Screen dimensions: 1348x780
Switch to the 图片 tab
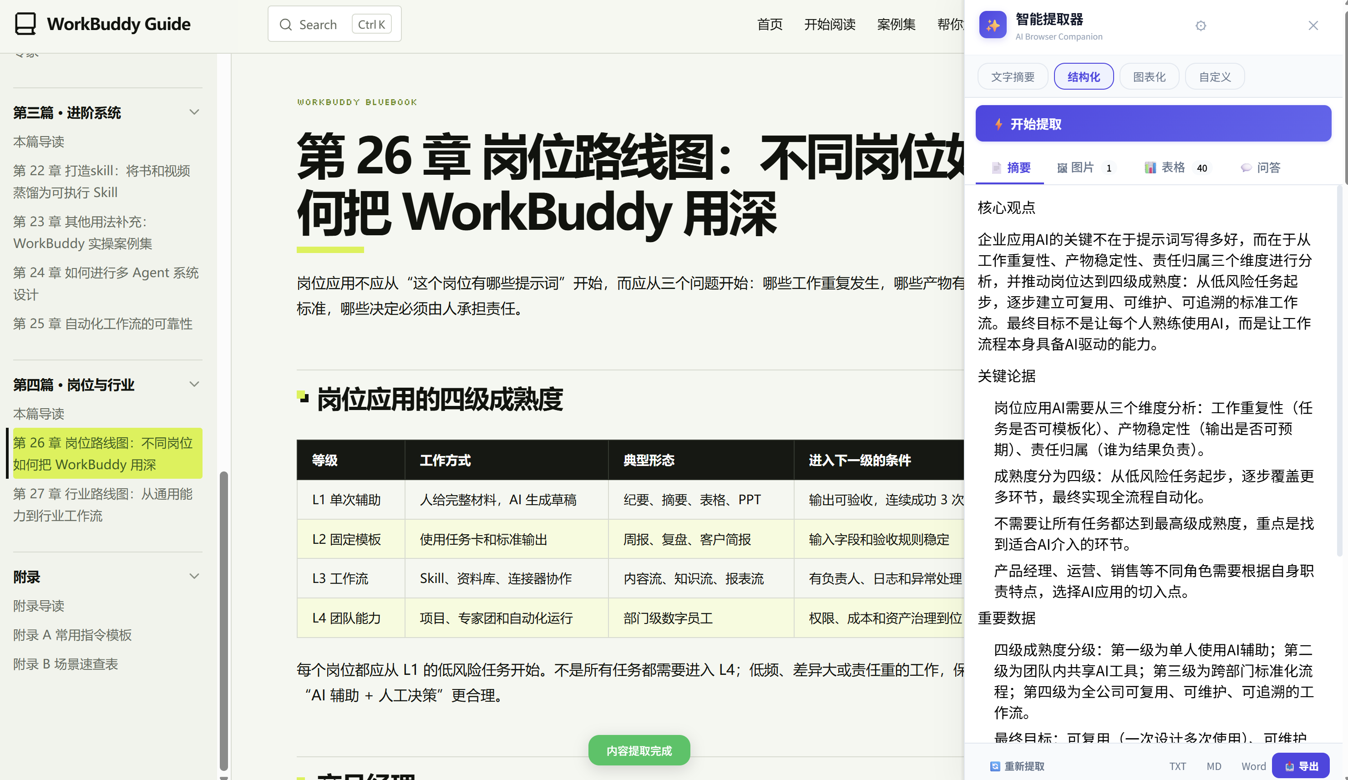click(1085, 168)
